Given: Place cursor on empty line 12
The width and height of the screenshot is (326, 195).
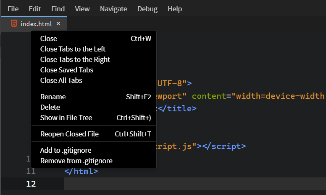Looking at the screenshot, I should coord(195,184).
